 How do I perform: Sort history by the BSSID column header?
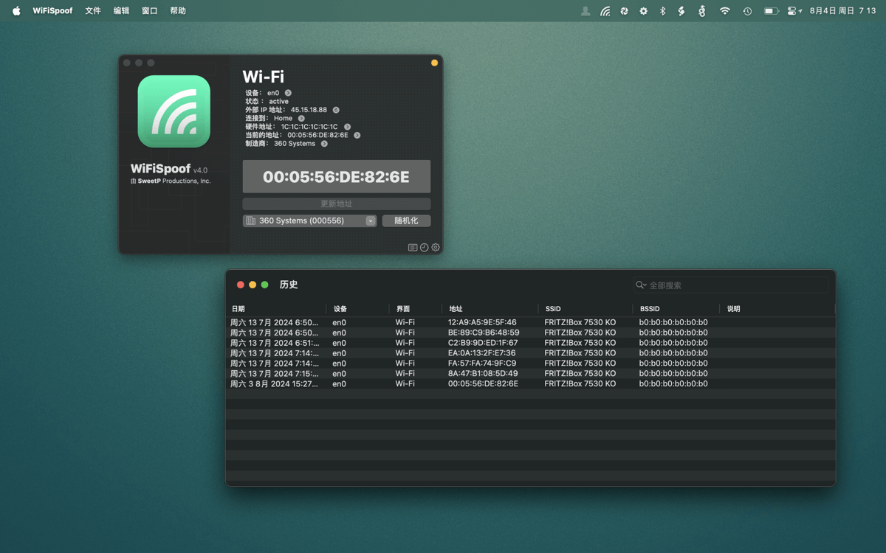point(676,309)
